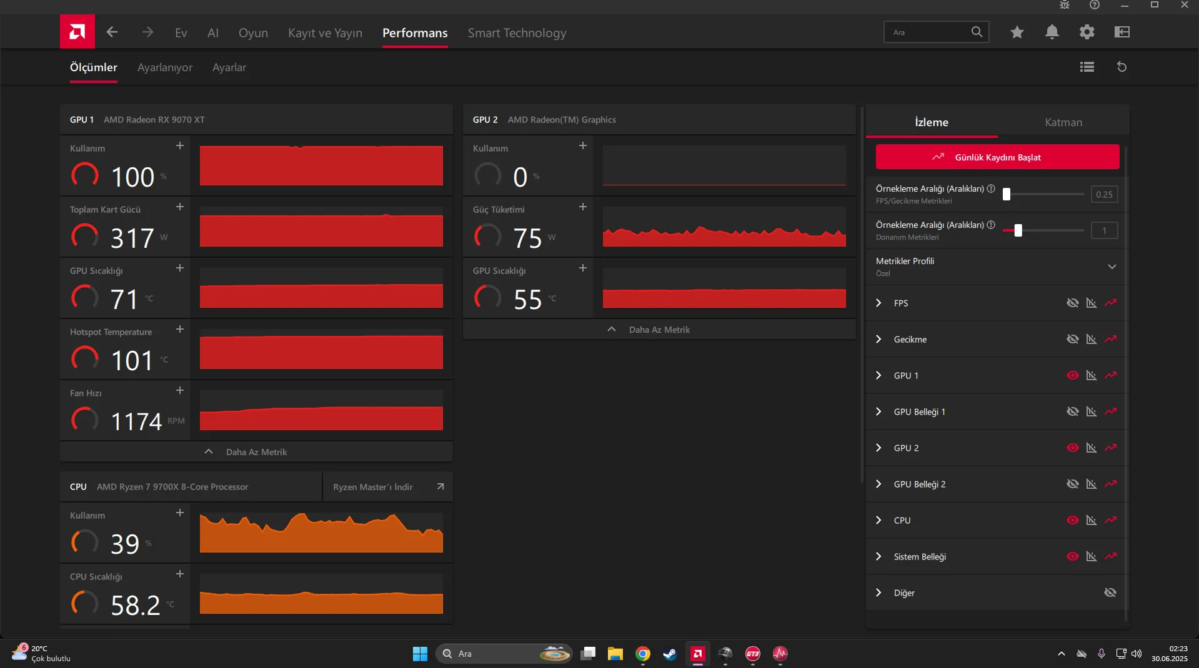The height and width of the screenshot is (668, 1199).
Task: Open the favorites star icon
Action: point(1017,32)
